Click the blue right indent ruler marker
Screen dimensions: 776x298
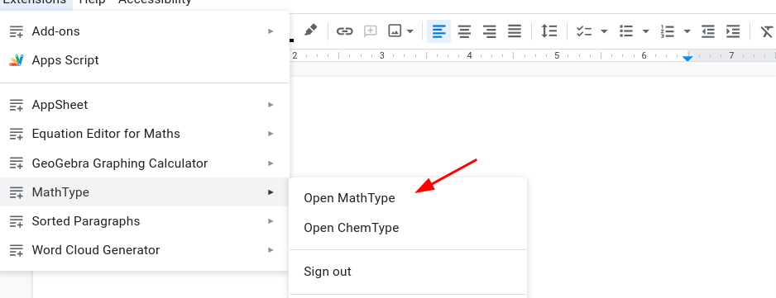(x=687, y=59)
